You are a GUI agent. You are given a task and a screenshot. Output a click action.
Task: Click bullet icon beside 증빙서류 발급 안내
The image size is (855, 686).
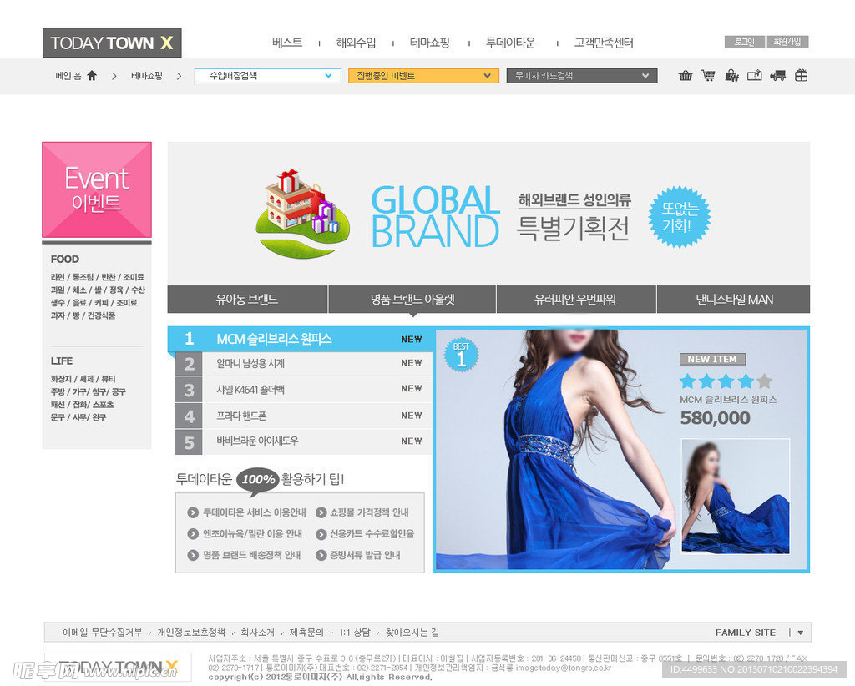[321, 555]
